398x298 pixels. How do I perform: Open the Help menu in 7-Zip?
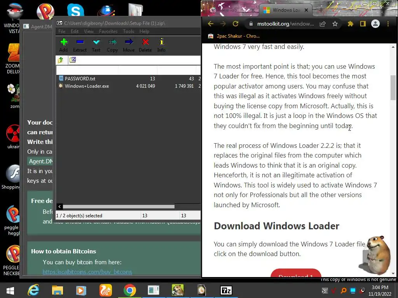(144, 31)
